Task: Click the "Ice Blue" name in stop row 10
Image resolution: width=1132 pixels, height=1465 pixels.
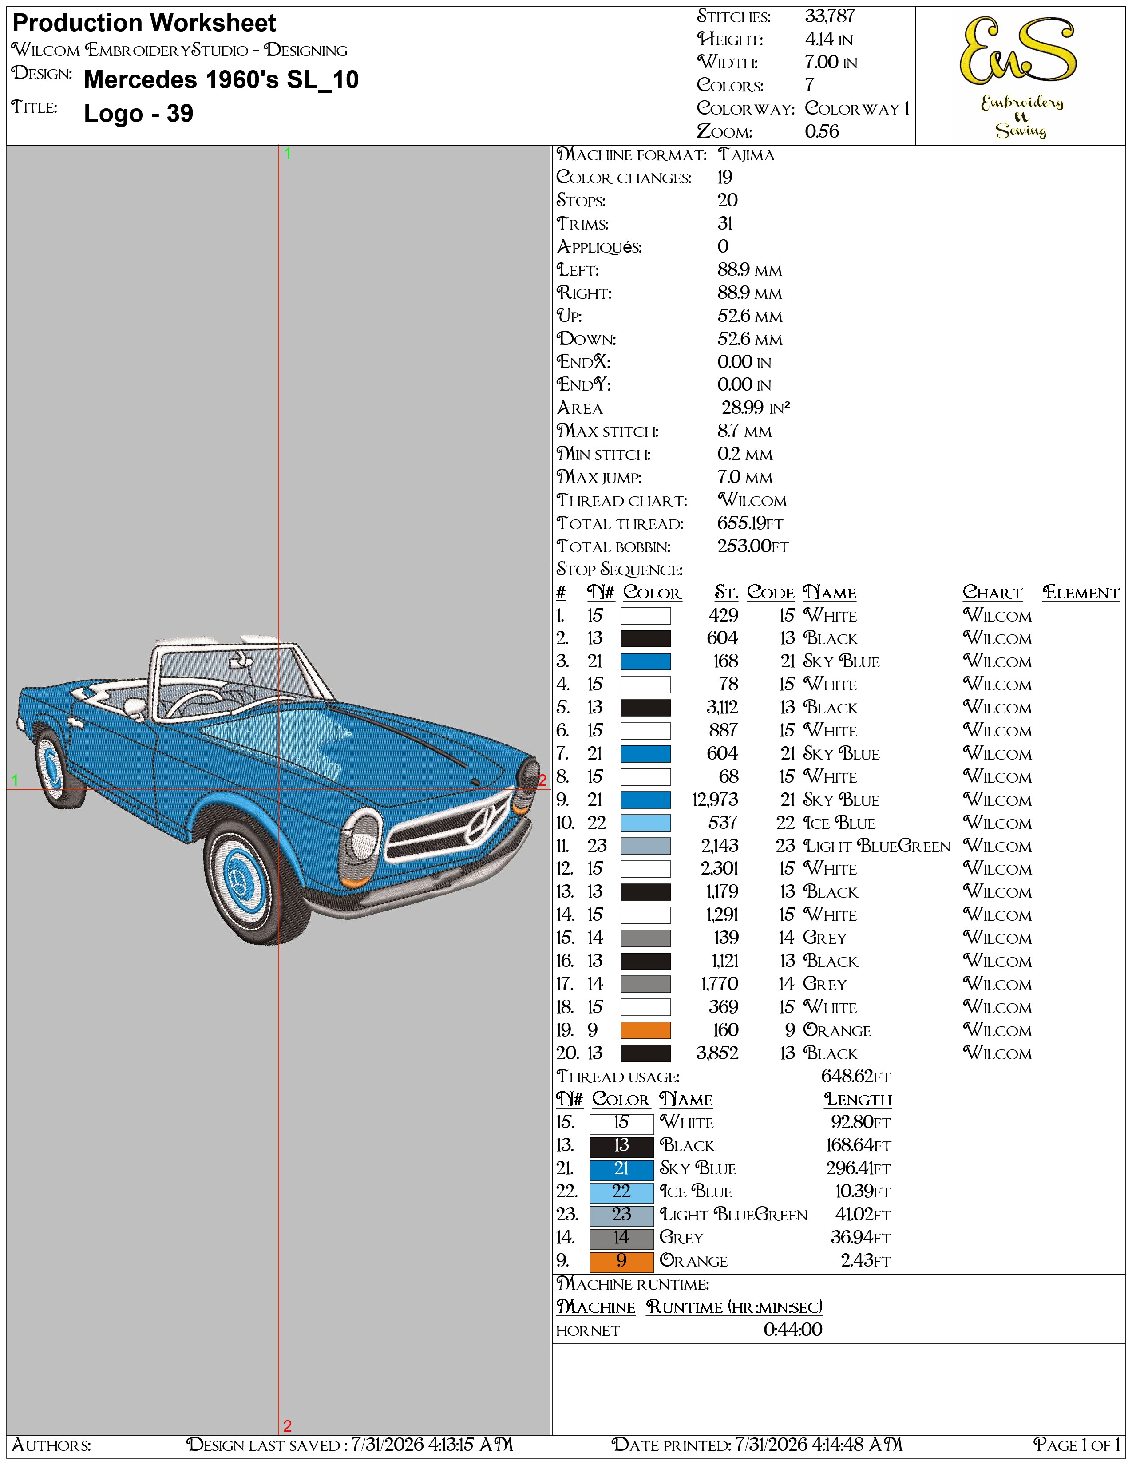Action: 839,823
